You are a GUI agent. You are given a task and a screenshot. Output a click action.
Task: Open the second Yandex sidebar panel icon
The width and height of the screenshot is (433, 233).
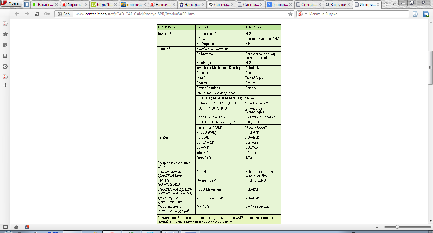5,77
